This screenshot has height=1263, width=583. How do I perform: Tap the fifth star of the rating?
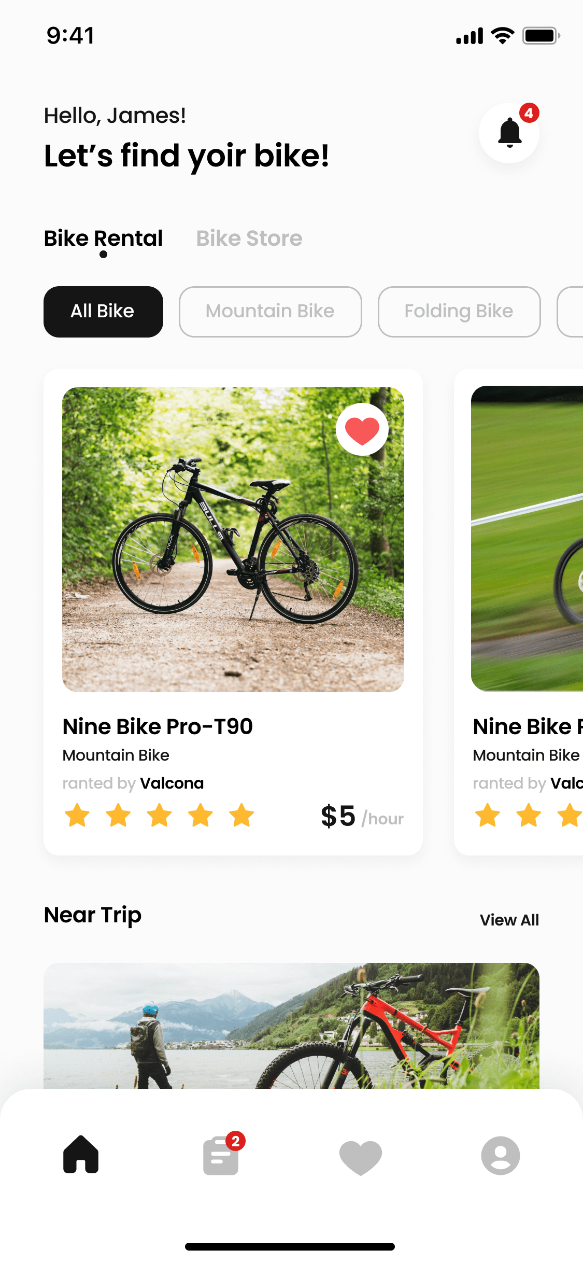click(x=241, y=816)
